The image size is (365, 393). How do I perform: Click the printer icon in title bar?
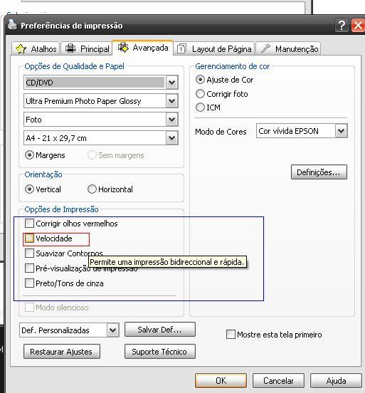point(12,25)
